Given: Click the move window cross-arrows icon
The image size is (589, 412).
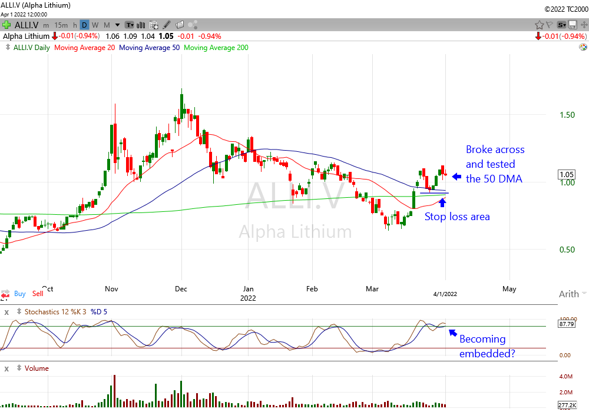Looking at the screenshot, I should pyautogui.click(x=584, y=25).
